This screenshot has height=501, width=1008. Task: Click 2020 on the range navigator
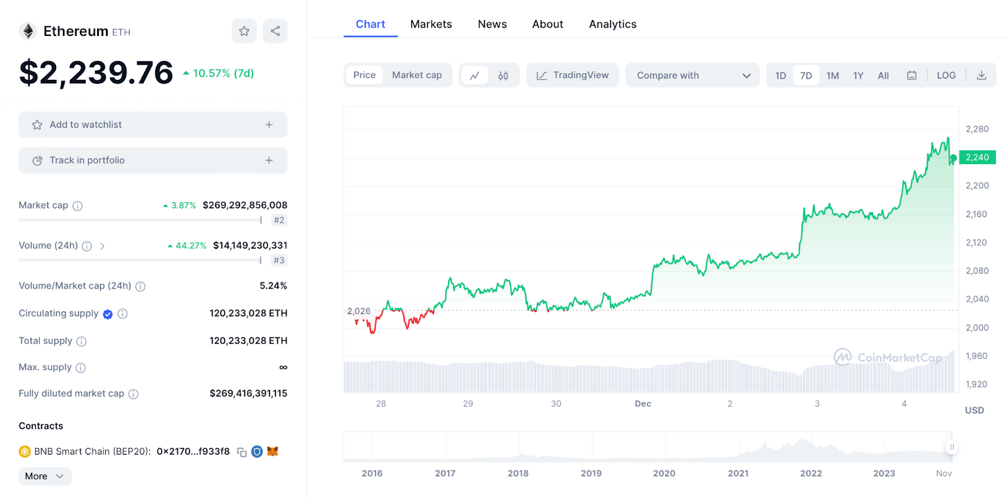click(x=664, y=473)
